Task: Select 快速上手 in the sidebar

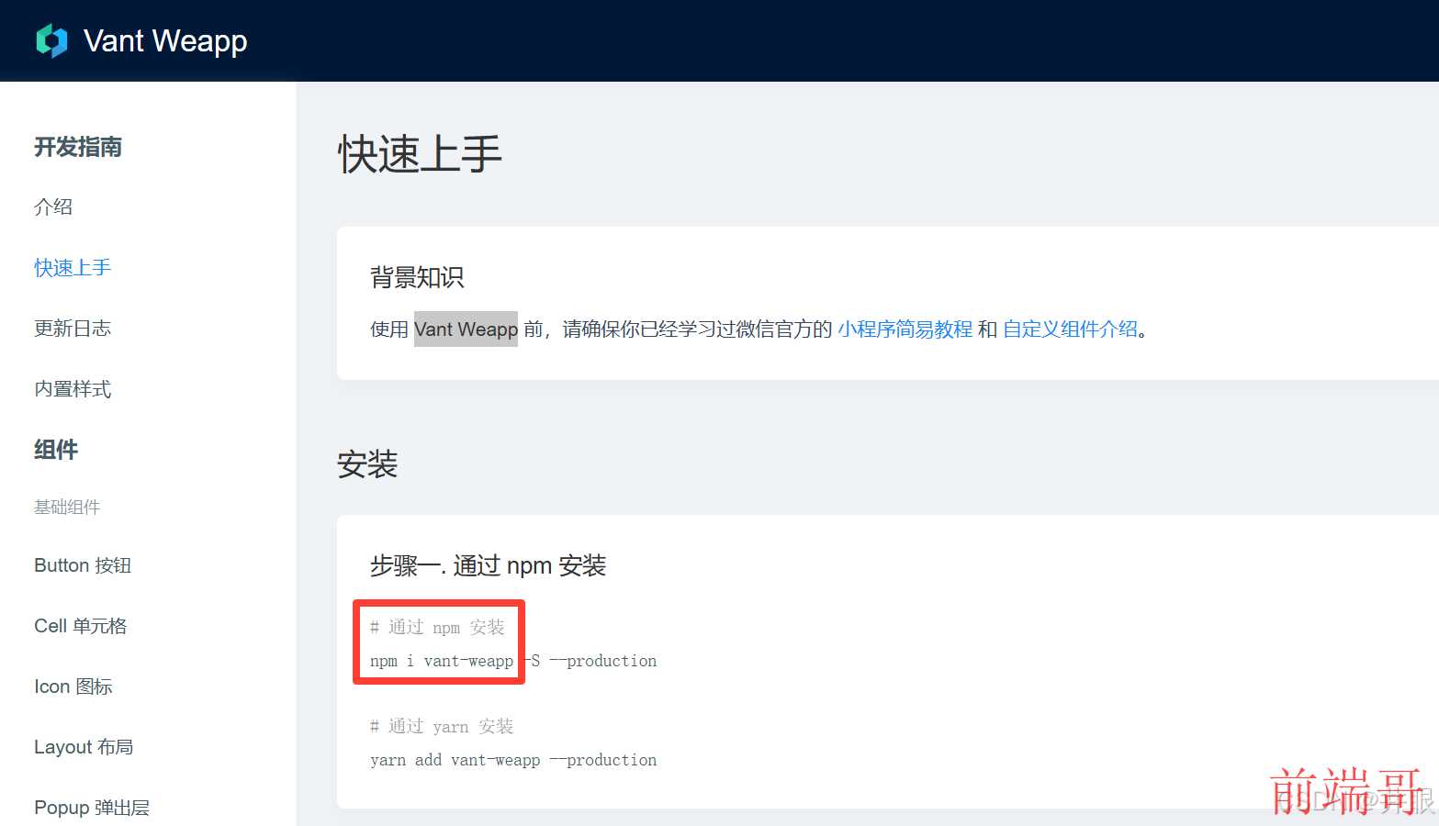Action: pos(73,267)
